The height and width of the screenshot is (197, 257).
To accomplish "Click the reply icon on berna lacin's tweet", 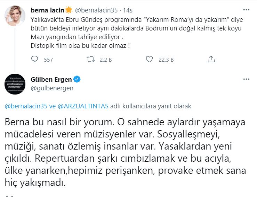I will 35,60.
